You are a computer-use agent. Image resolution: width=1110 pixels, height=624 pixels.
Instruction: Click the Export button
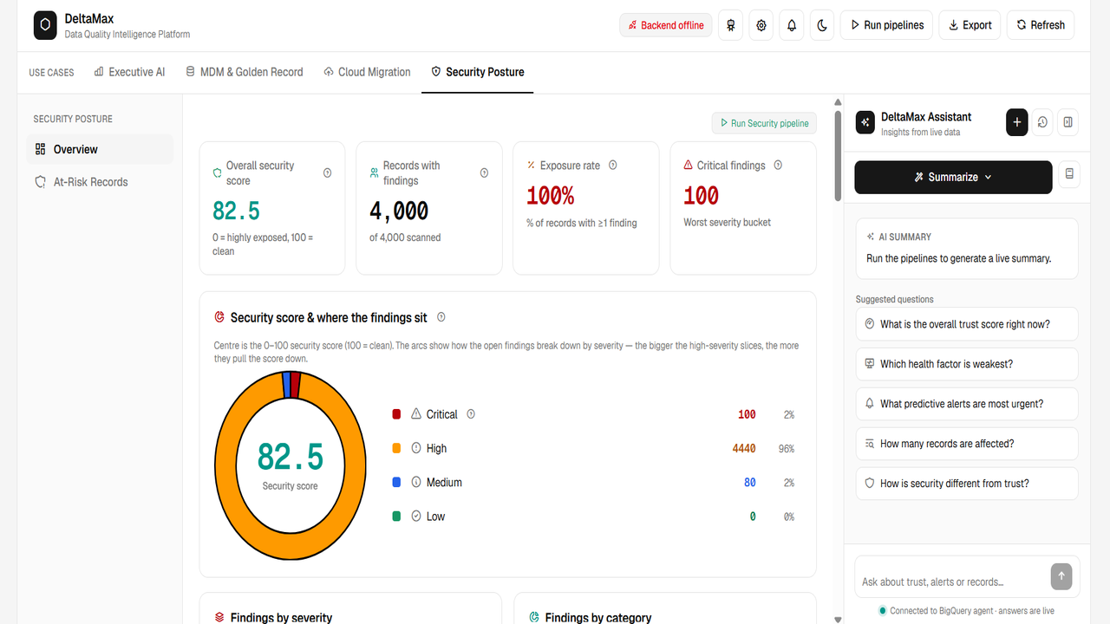[970, 25]
